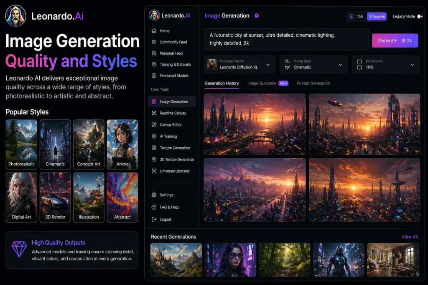Toggle the Legacy Mode switch

pyautogui.click(x=420, y=16)
